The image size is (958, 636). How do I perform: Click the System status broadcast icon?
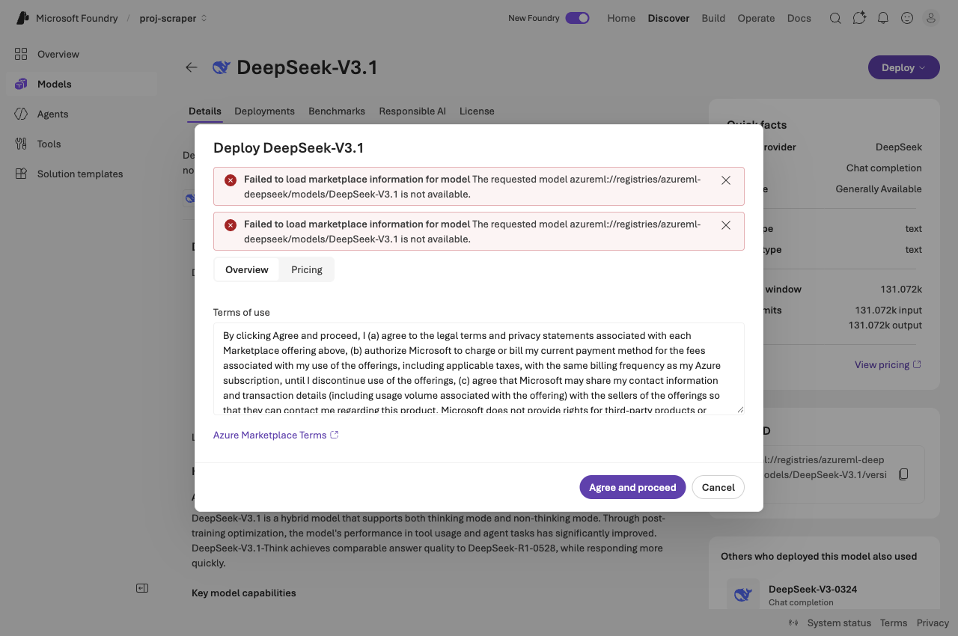pos(793,623)
